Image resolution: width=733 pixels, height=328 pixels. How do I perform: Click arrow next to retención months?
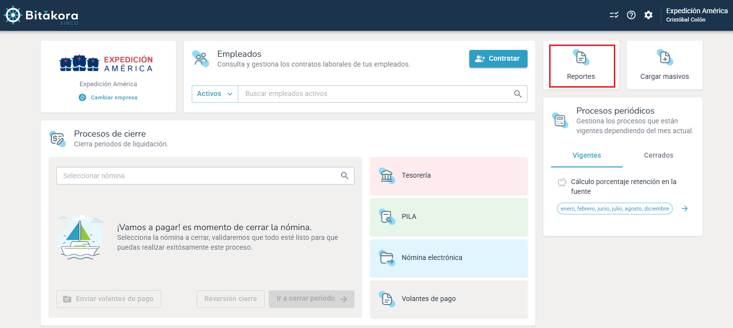pos(685,209)
